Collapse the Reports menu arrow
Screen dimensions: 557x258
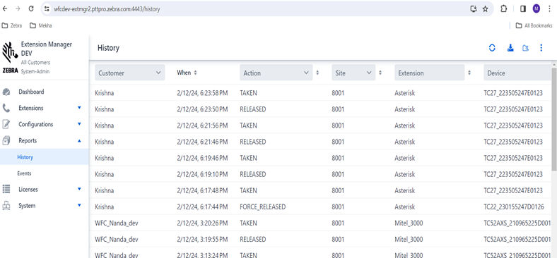(80, 141)
